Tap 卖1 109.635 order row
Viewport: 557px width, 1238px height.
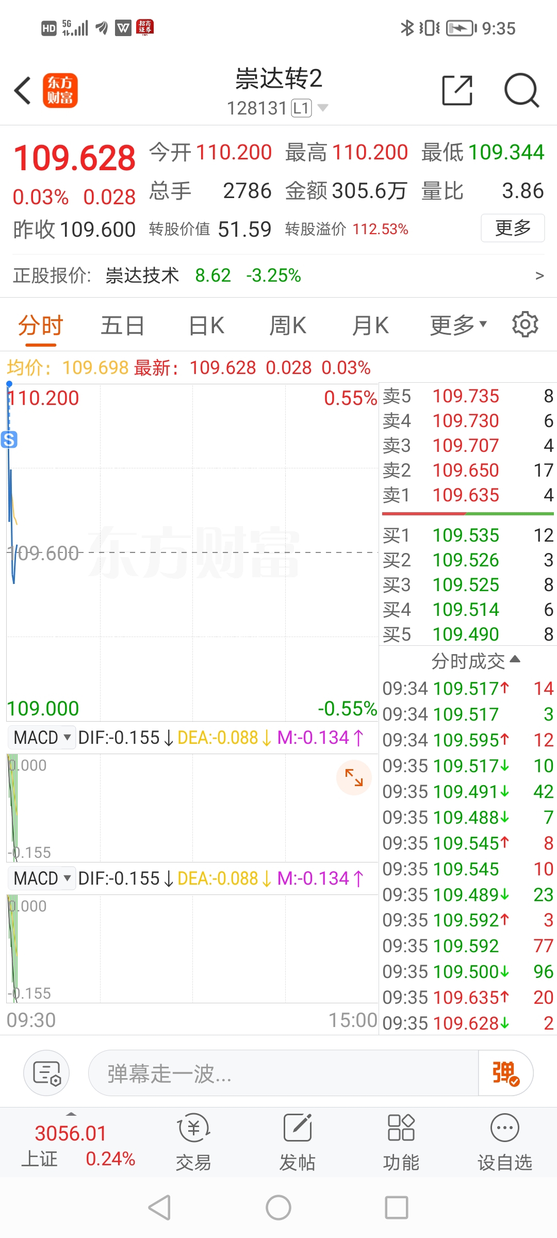point(468,495)
